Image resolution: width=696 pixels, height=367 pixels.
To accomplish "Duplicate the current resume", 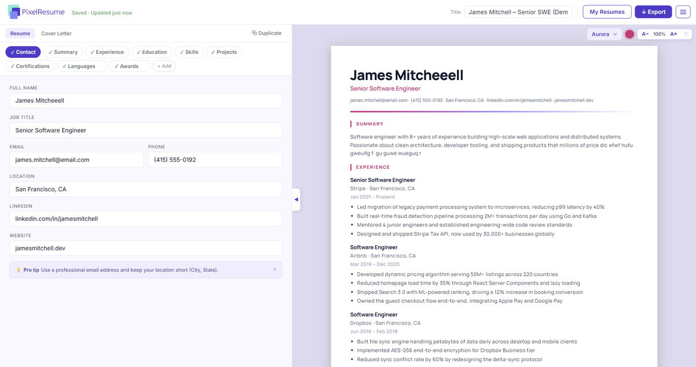I will (x=267, y=33).
